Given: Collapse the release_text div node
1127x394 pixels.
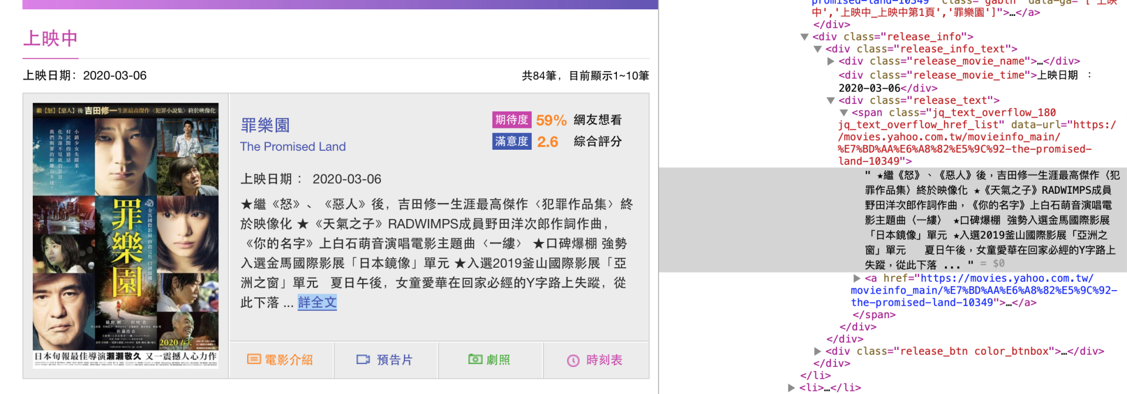Looking at the screenshot, I should tap(831, 100).
